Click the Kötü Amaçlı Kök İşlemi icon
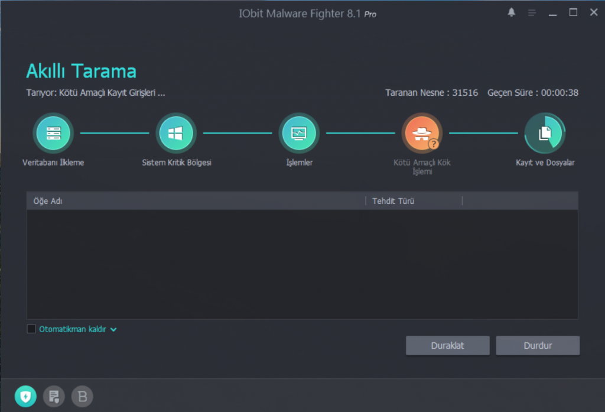The image size is (605, 412). coord(422,133)
